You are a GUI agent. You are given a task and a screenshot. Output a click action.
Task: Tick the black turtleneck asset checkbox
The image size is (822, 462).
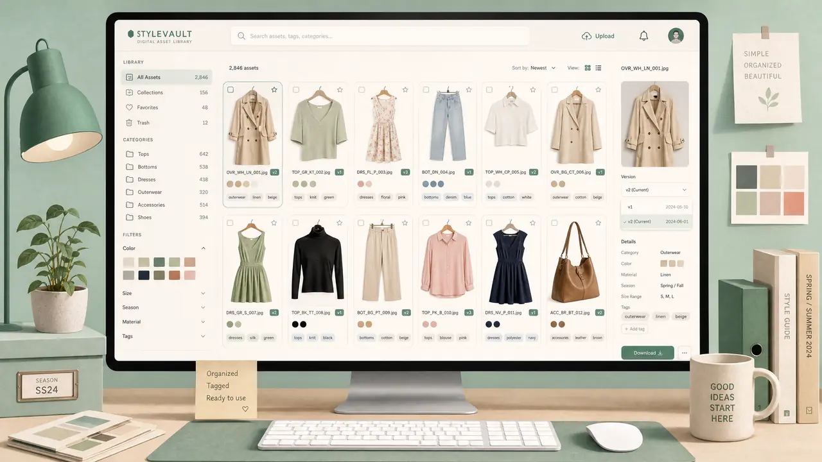296,223
